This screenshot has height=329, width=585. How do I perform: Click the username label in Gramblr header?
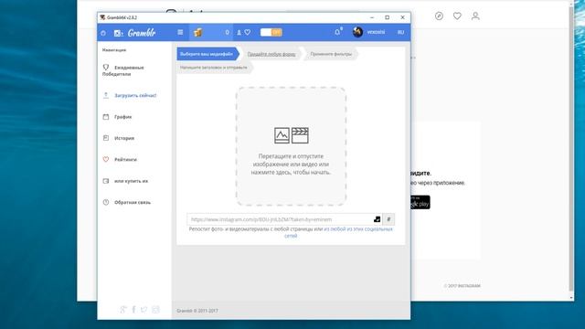(x=376, y=32)
